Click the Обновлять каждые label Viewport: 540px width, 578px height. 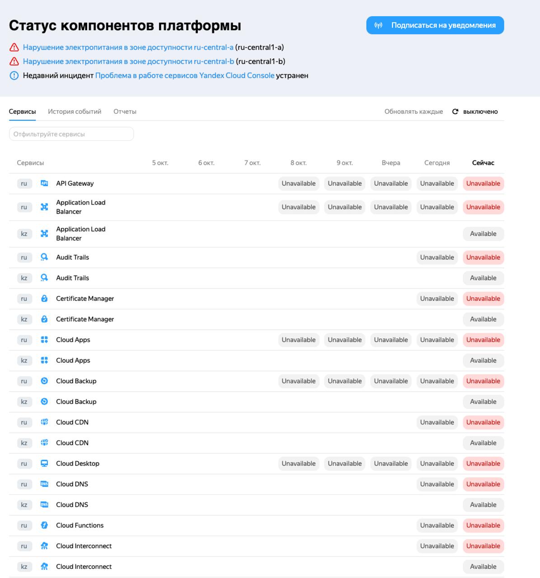tap(413, 112)
